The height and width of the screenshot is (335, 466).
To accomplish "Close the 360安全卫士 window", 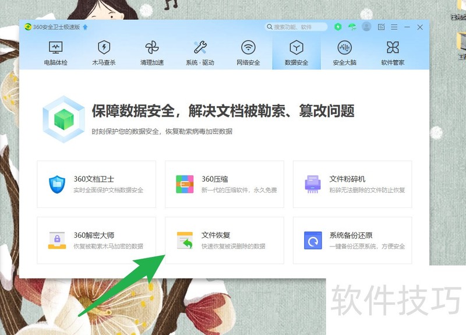I will pyautogui.click(x=420, y=27).
